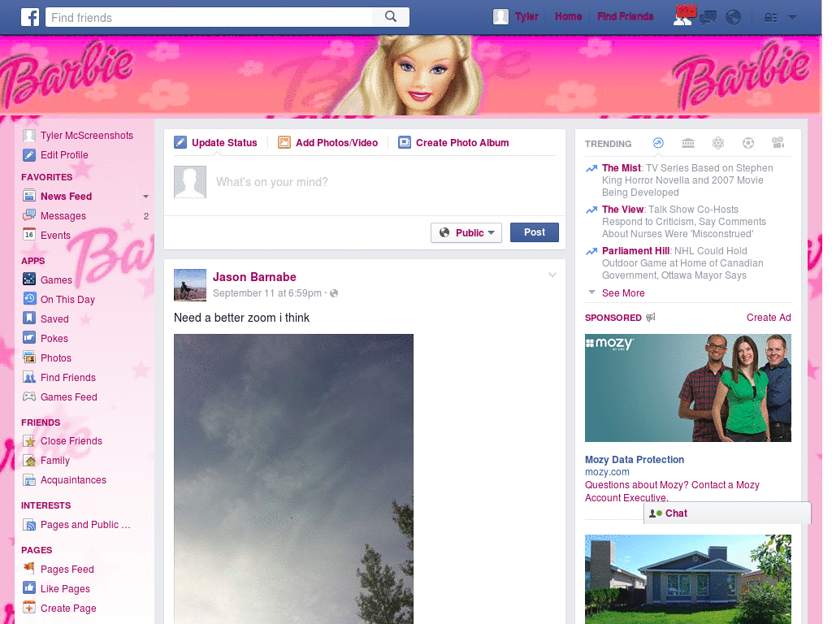Open Privacy Shortcuts with the lock icon
The width and height of the screenshot is (832, 624).
pyautogui.click(x=769, y=16)
